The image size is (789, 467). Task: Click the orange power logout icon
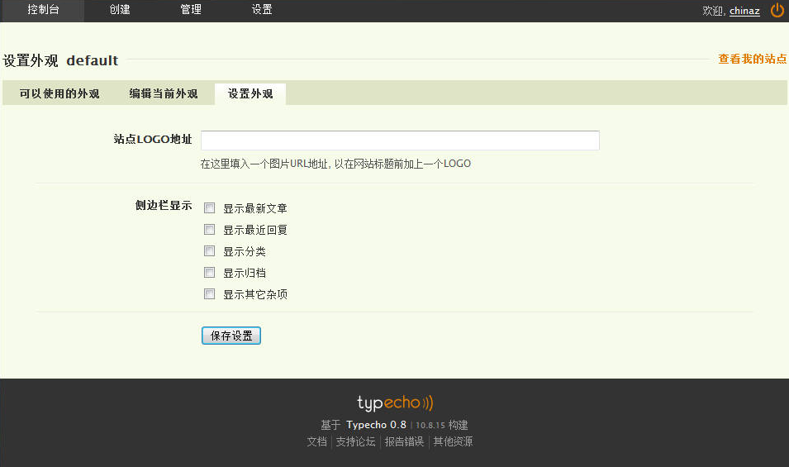pyautogui.click(x=777, y=10)
